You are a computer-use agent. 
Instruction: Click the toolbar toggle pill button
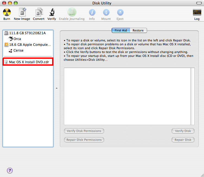coord(199,3)
